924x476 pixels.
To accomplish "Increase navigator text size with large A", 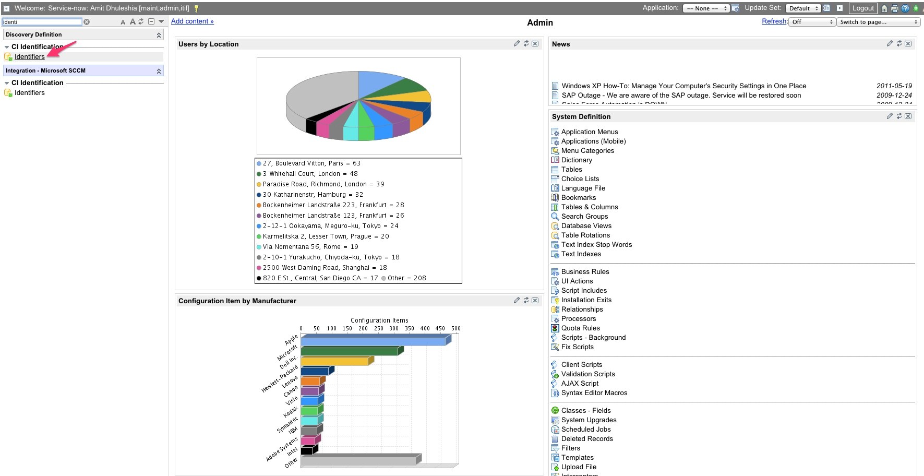I will pos(133,22).
